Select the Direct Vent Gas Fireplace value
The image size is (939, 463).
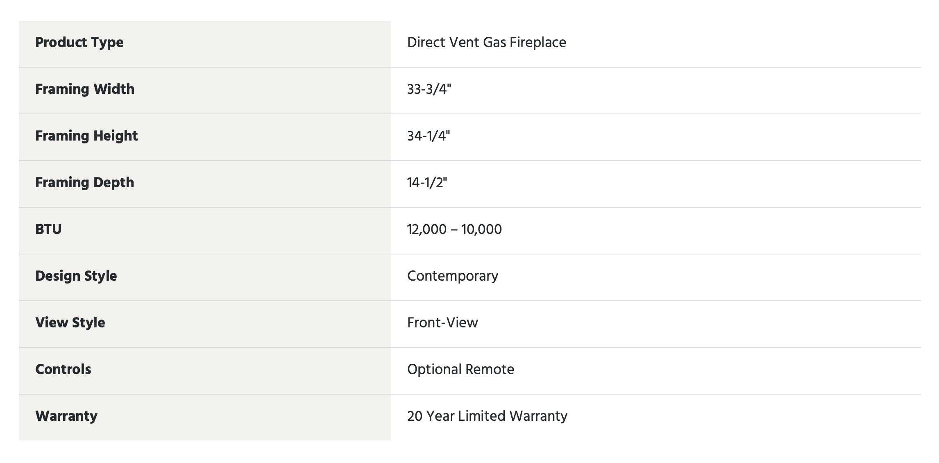click(x=486, y=43)
